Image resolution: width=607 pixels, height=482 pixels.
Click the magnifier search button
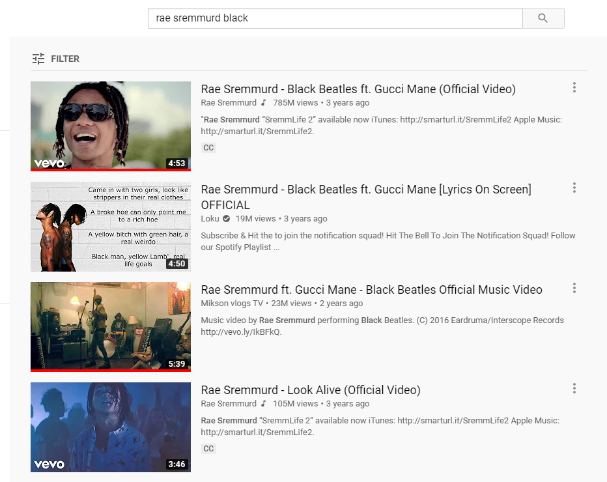[543, 18]
